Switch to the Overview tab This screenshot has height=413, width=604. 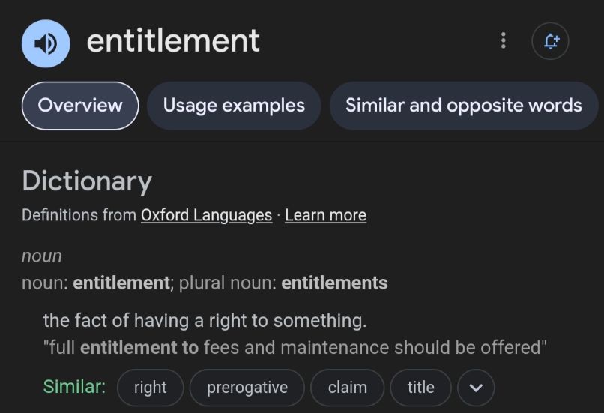80,106
